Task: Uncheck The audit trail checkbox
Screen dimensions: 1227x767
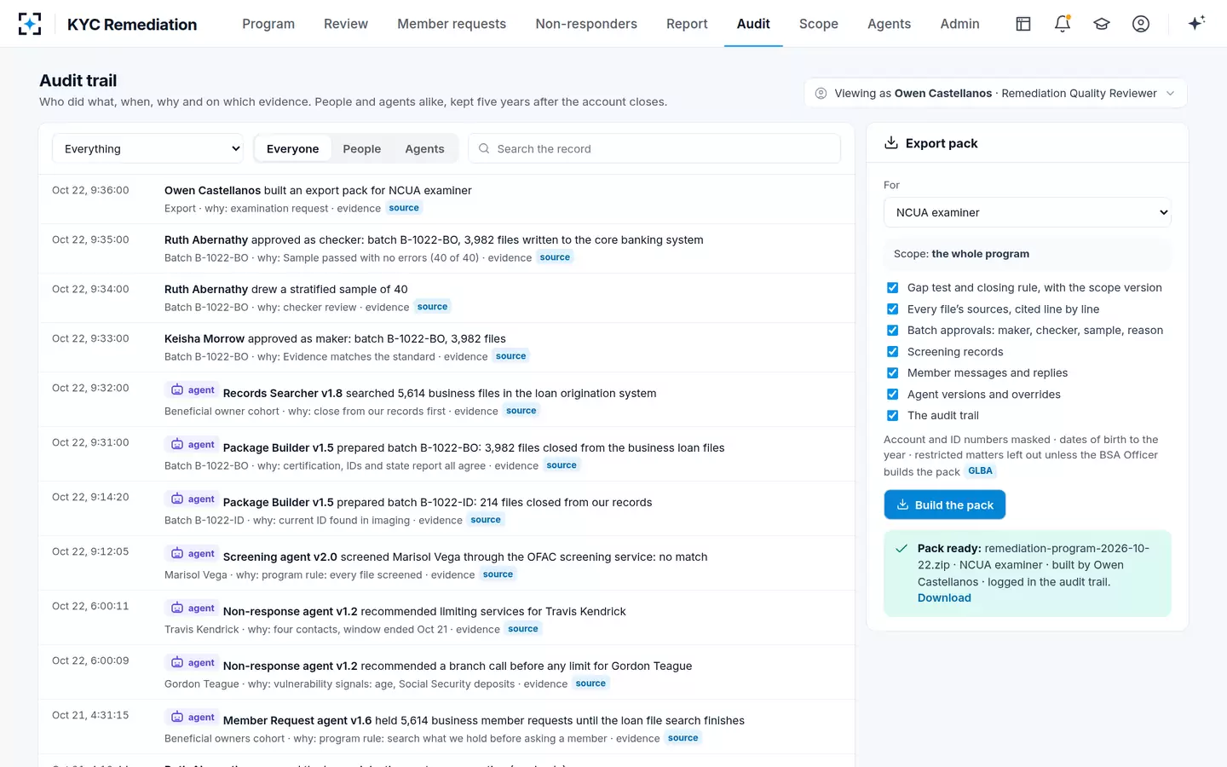Action: pyautogui.click(x=892, y=416)
